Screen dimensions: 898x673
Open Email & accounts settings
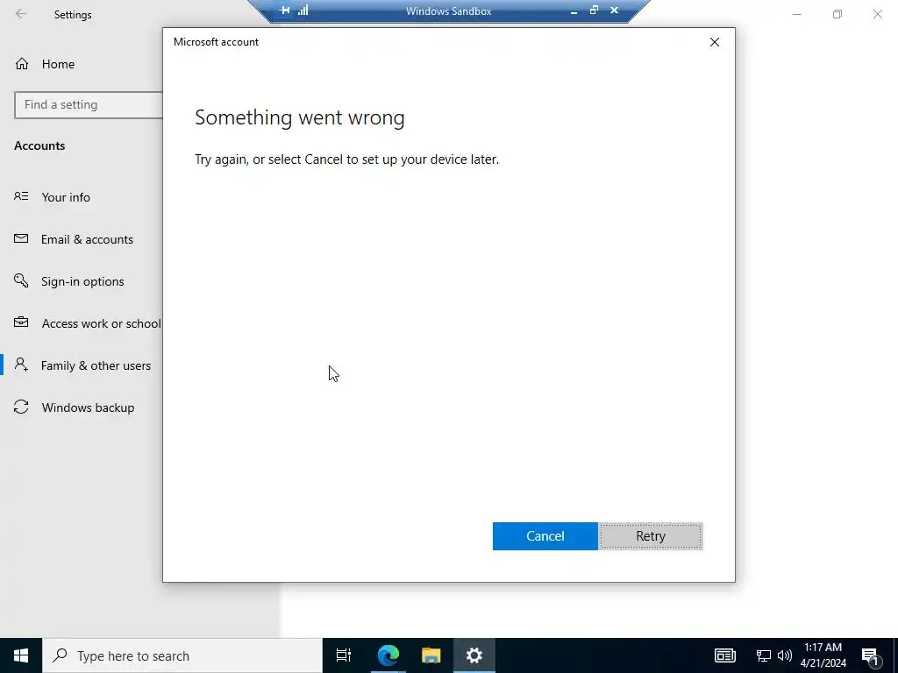(86, 239)
